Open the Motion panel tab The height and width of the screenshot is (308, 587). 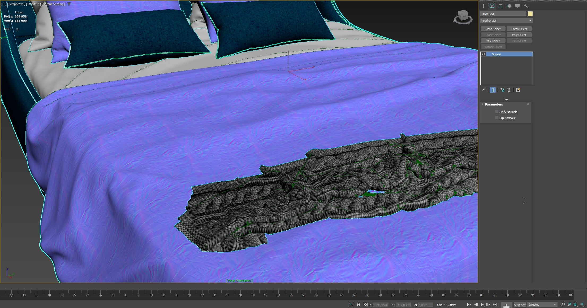tap(509, 6)
